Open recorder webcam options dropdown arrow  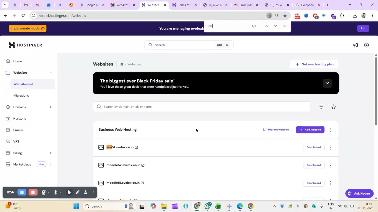click(x=49, y=193)
